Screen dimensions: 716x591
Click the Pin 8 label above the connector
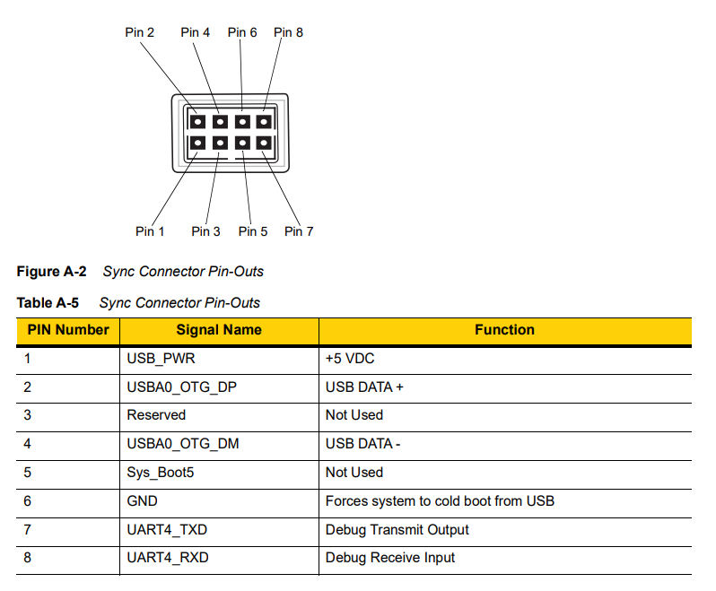pos(288,32)
